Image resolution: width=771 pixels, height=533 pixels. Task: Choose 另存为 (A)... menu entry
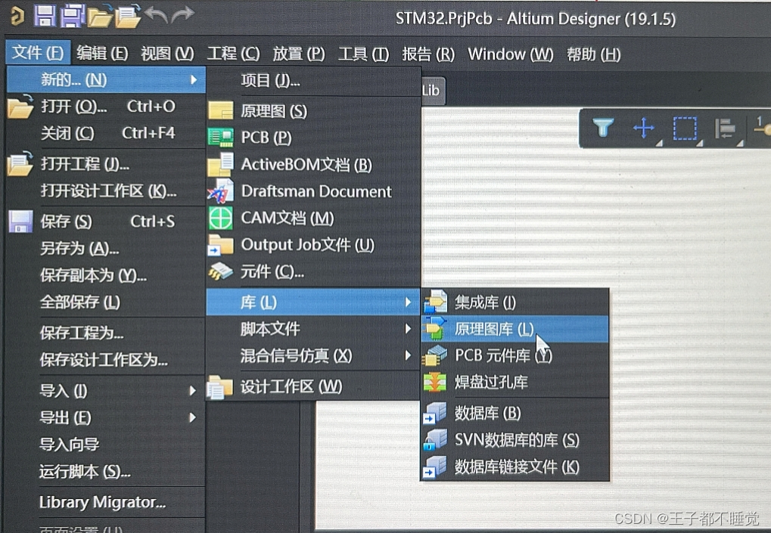coord(105,248)
